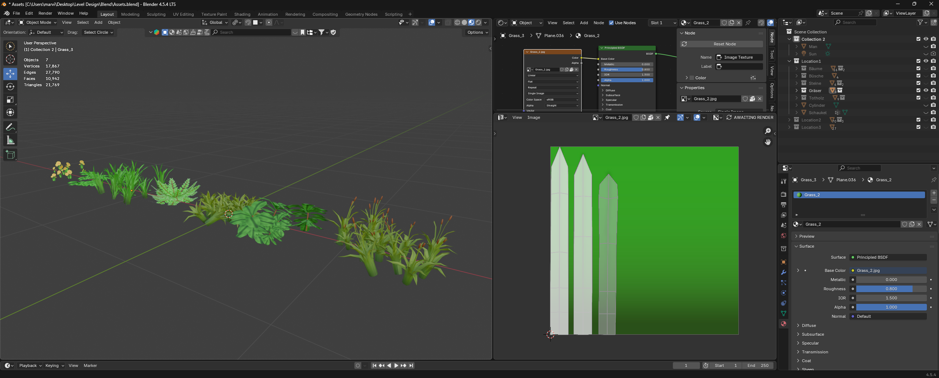Screen dimensions: 939x378
Task: Select the Scale tool
Action: click(10, 99)
